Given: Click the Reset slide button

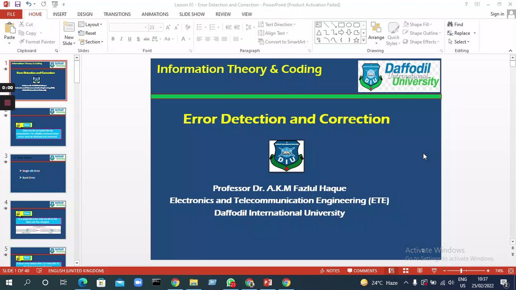Looking at the screenshot, I should point(87,33).
